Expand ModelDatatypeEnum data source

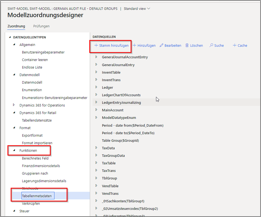pyautogui.click(x=96, y=117)
